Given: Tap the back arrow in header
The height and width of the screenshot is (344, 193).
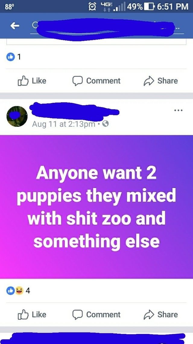Looking at the screenshot, I should click(15, 26).
